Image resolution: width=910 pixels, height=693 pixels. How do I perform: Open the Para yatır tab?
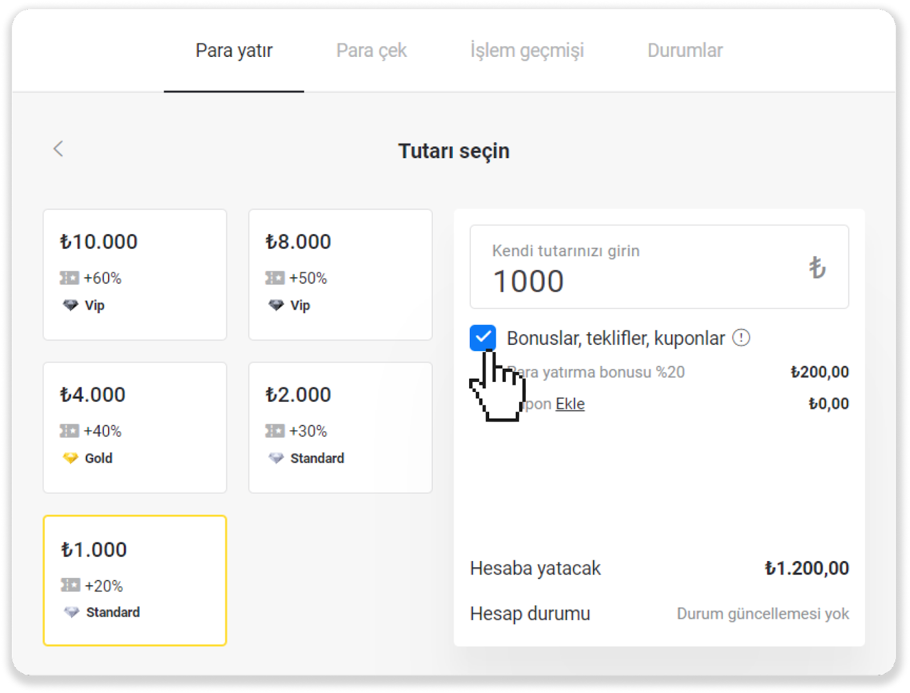pos(234,51)
